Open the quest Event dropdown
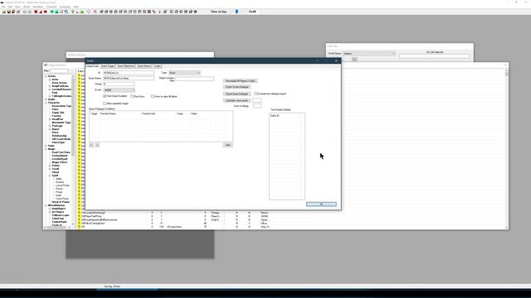The width and height of the screenshot is (531, 298). pyautogui.click(x=119, y=90)
